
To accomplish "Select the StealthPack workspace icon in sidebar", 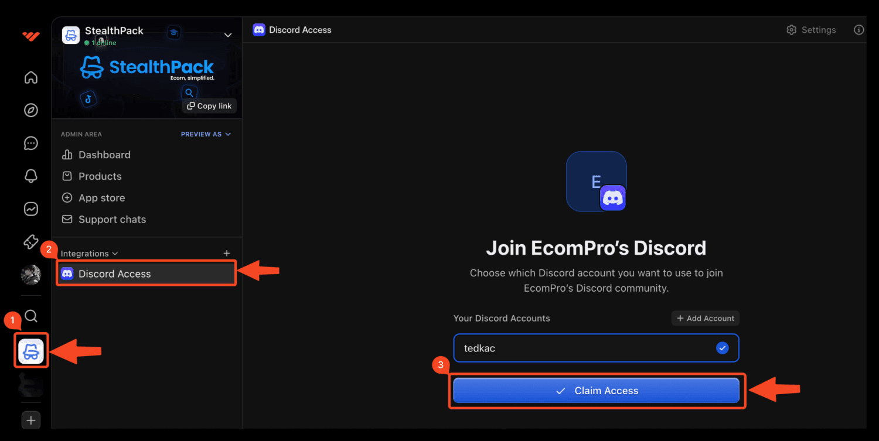I will tap(31, 351).
